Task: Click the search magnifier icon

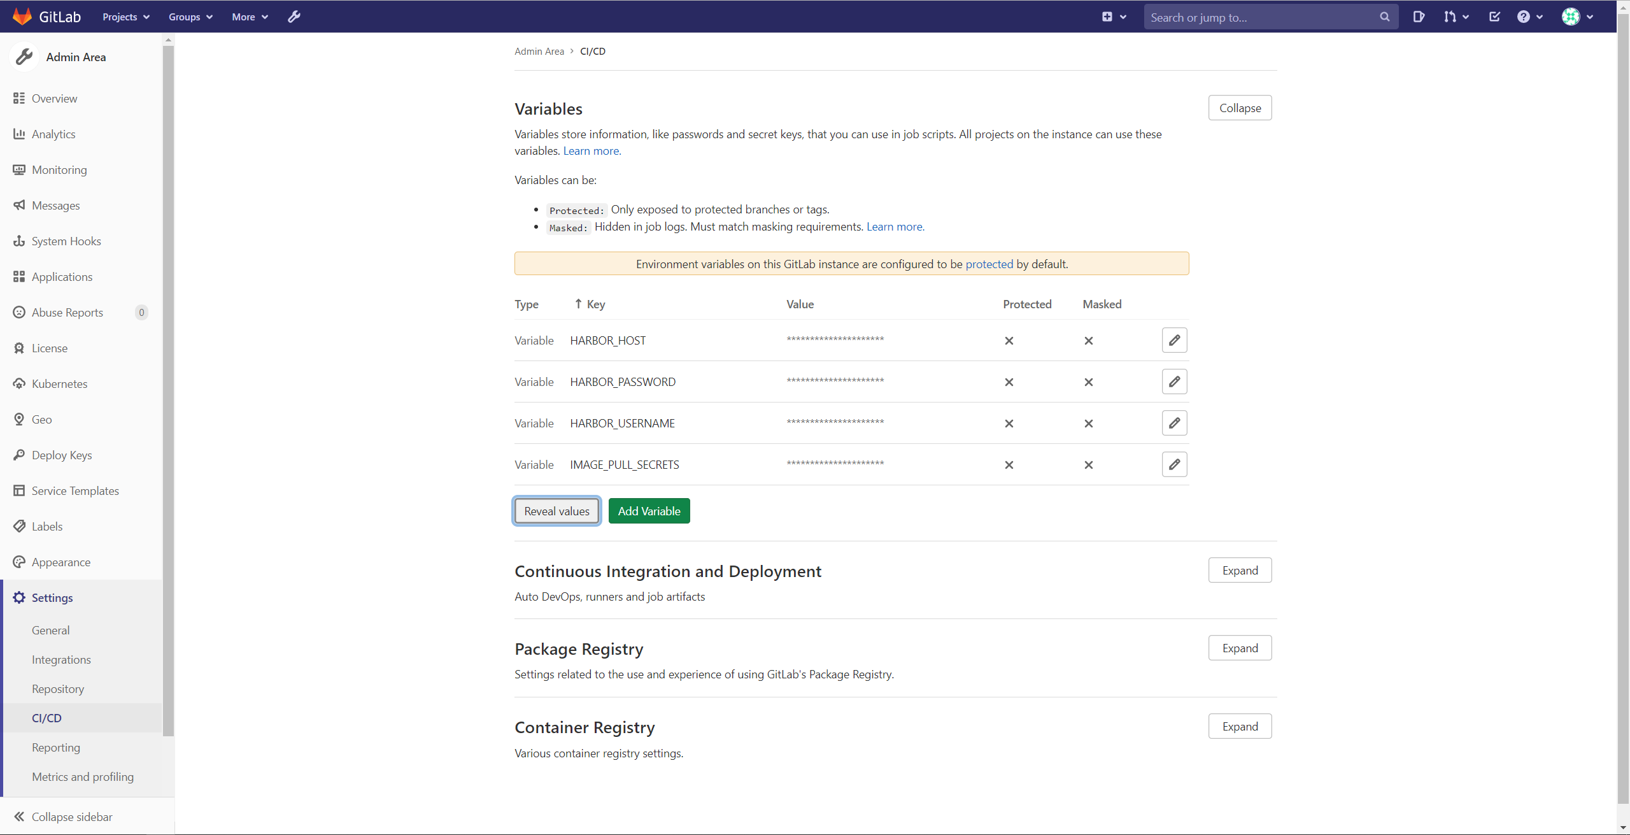Action: coord(1384,17)
